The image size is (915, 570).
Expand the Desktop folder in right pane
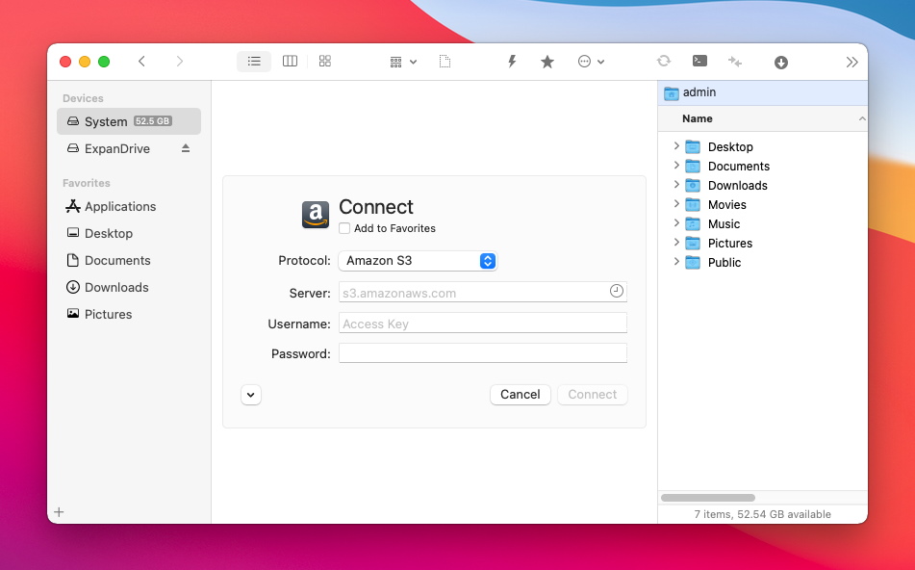(x=676, y=146)
